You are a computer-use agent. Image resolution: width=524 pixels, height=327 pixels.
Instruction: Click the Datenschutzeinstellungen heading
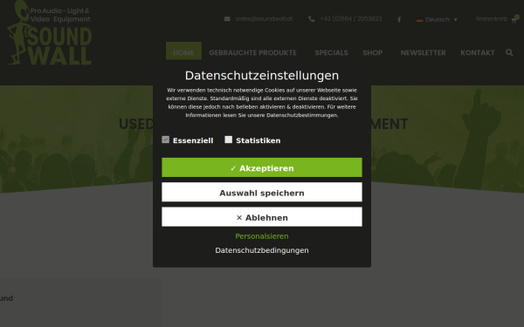[x=262, y=75]
